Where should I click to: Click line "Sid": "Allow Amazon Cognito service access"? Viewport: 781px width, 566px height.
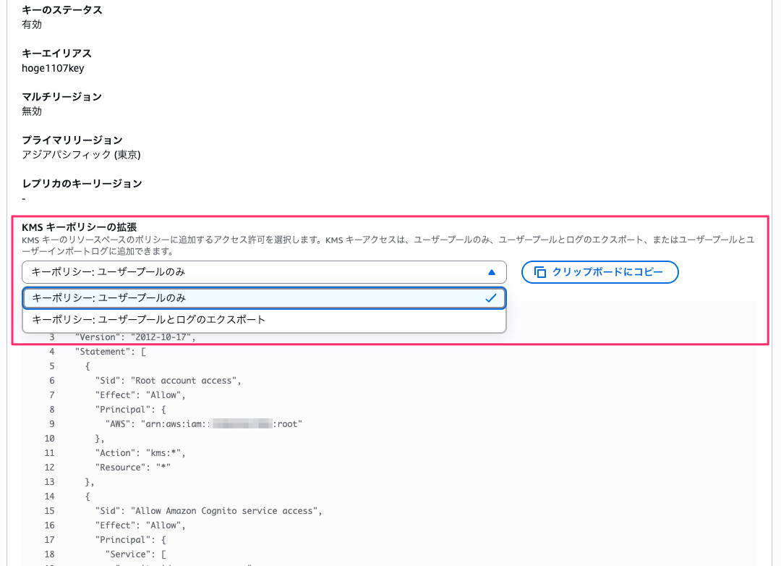(209, 511)
